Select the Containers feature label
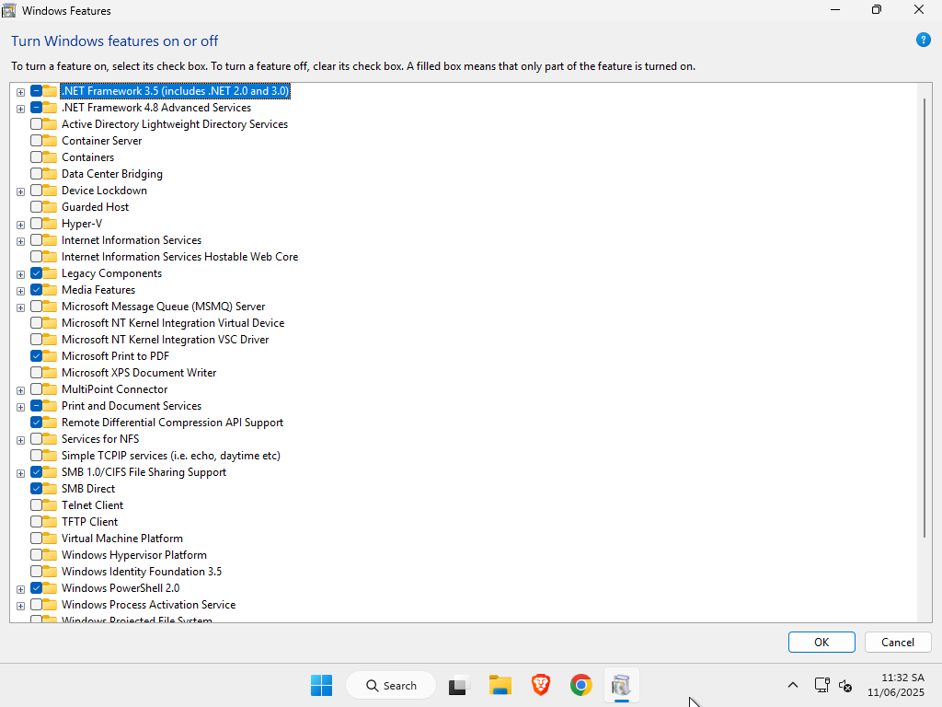 pos(87,157)
